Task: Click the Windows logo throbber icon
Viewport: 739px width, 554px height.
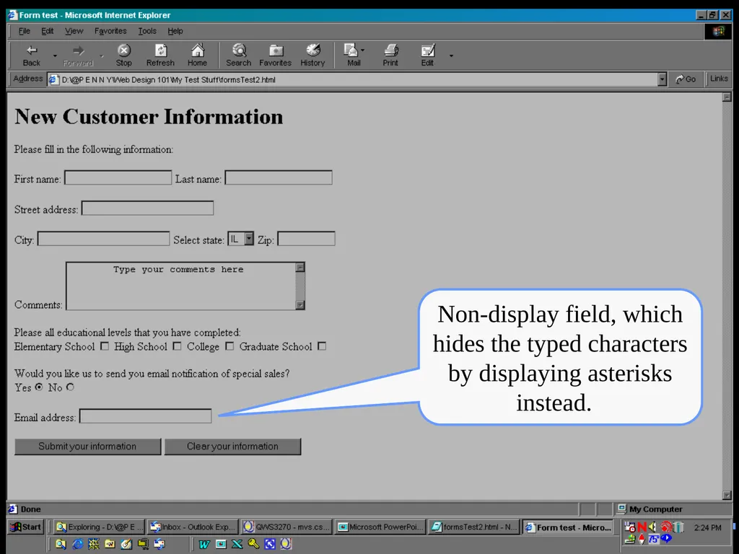Action: pos(718,32)
